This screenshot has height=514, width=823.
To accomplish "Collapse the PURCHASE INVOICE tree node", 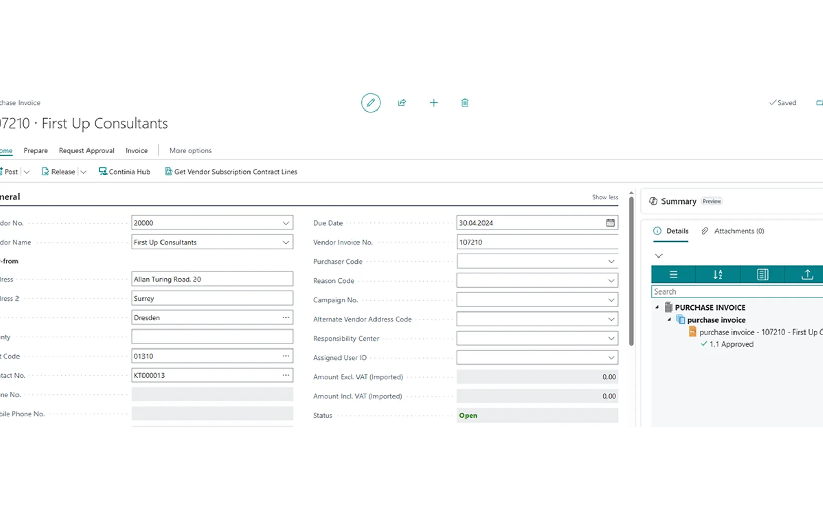I will [657, 307].
